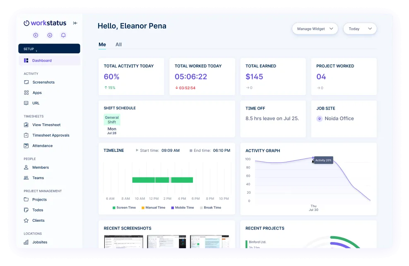The height and width of the screenshot is (266, 409).
Task: Click the Apps grid icon
Action: pyautogui.click(x=26, y=93)
